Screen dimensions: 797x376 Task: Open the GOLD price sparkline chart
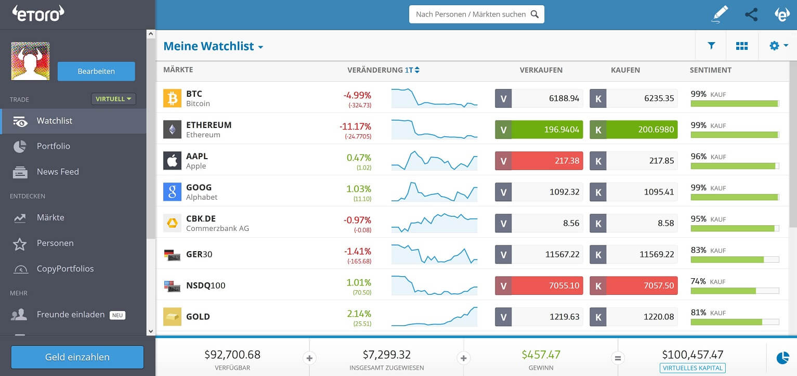click(434, 316)
